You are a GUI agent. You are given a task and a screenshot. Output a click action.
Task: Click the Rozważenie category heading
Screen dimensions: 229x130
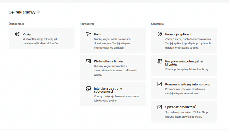point(87,23)
